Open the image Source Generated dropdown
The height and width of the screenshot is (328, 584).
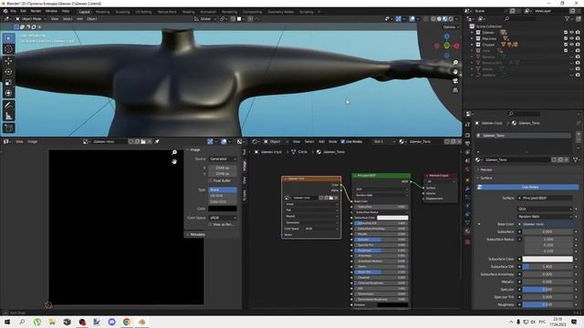tap(223, 159)
